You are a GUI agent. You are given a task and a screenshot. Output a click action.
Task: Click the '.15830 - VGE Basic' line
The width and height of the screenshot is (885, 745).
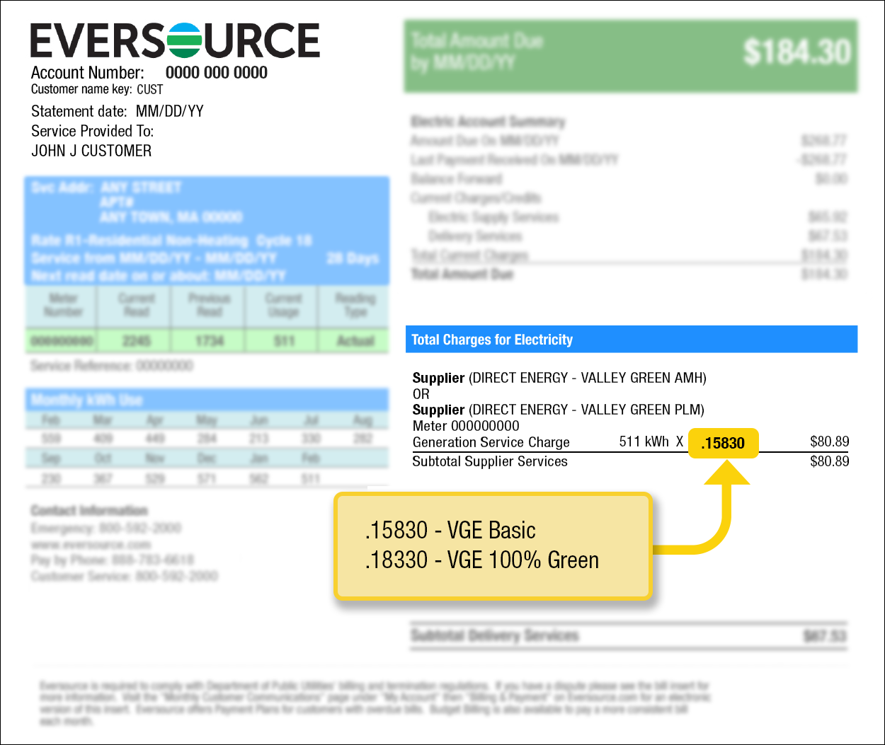pos(450,531)
